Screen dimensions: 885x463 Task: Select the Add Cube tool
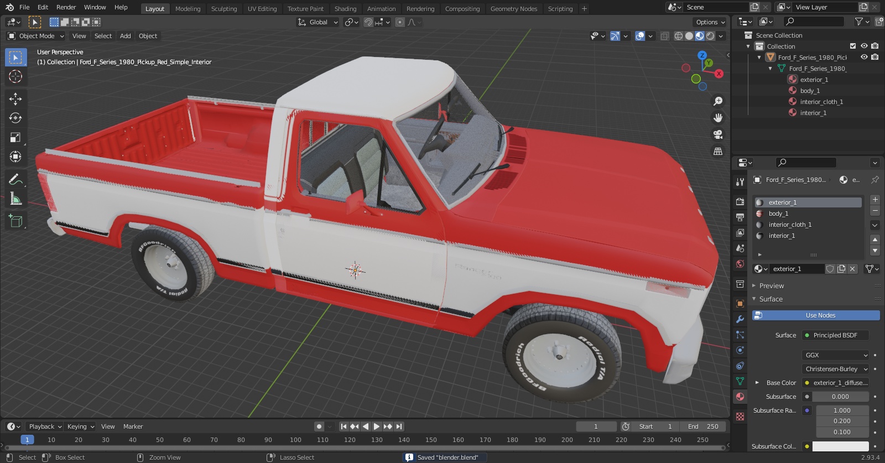pyautogui.click(x=15, y=221)
